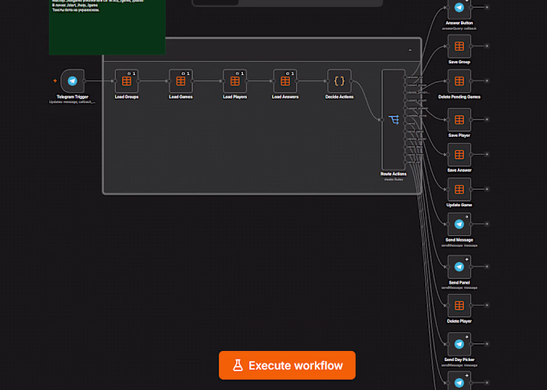This screenshot has height=390, width=547.
Task: Open the Load Groups data table node
Action: click(127, 81)
